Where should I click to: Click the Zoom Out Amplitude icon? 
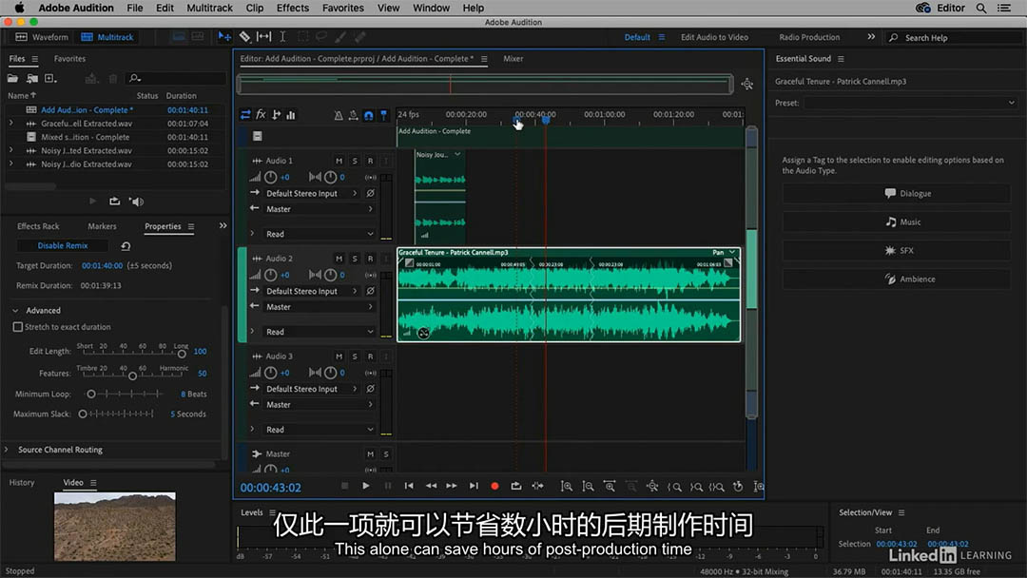click(589, 487)
